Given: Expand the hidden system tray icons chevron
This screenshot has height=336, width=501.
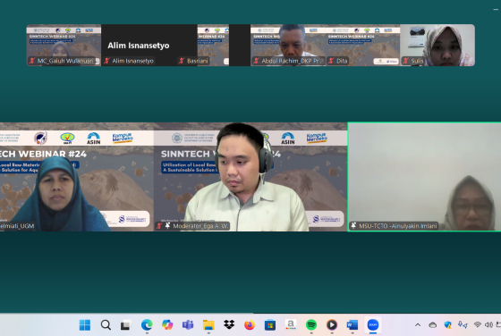Looking at the screenshot, I should [418, 325].
